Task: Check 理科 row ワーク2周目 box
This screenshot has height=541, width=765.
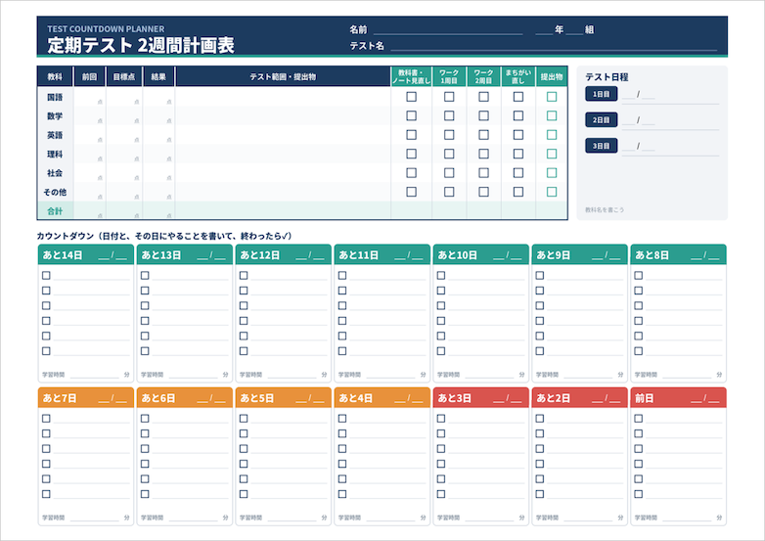Action: 483,154
